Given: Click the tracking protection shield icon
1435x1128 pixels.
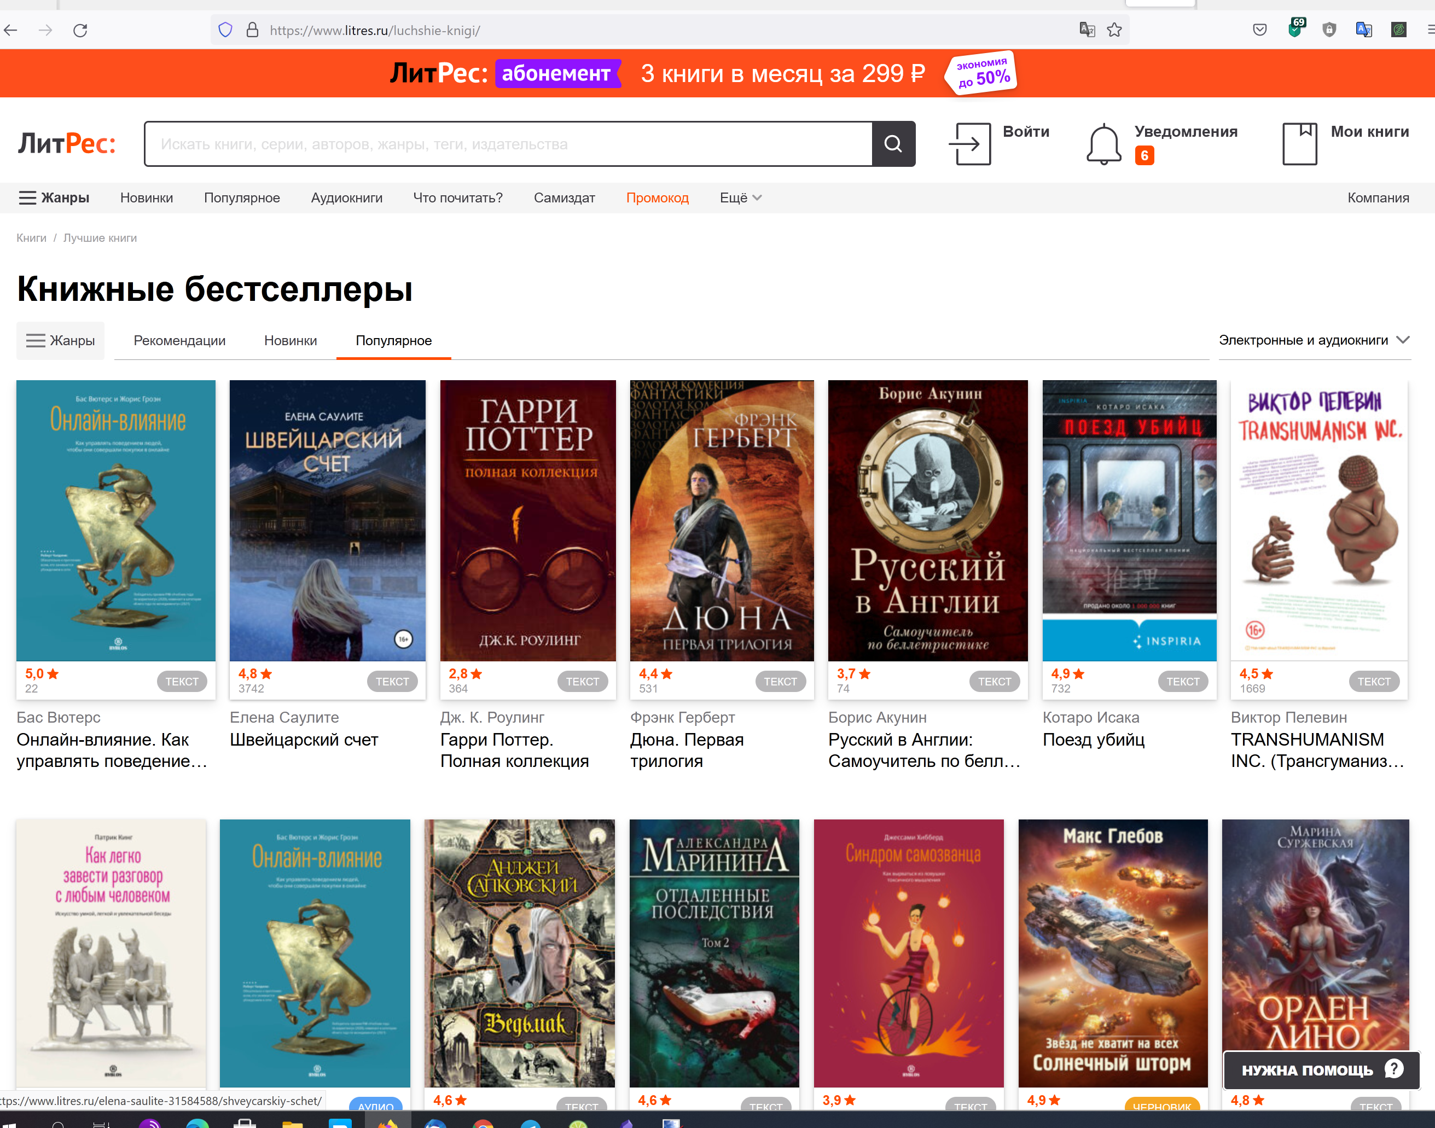Looking at the screenshot, I should 225,30.
